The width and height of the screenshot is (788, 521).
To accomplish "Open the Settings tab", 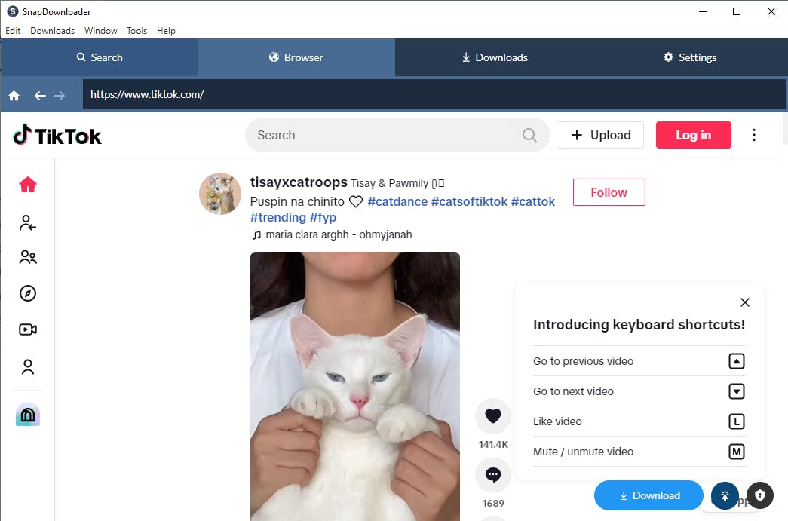I will pos(690,57).
